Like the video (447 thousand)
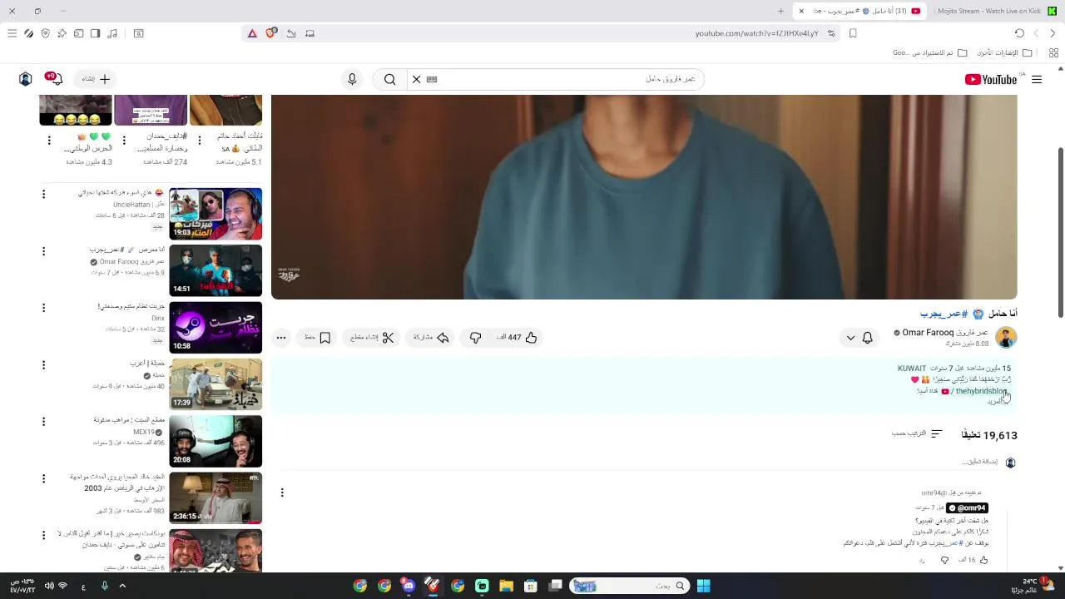1065x599 pixels. tap(518, 337)
